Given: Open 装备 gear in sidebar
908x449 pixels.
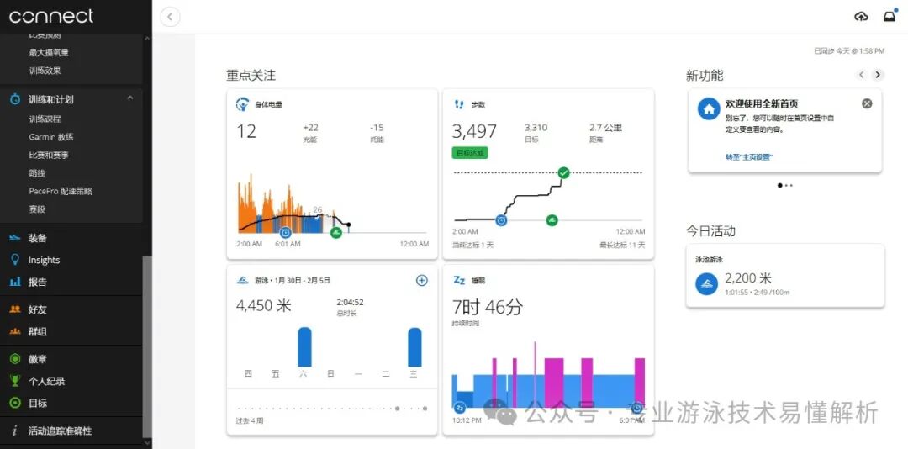Looking at the screenshot, I should tap(38, 238).
